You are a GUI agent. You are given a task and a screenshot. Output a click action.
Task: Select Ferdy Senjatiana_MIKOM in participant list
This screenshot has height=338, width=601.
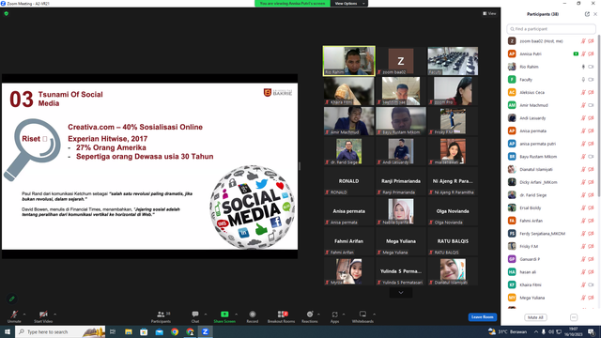(x=551, y=234)
